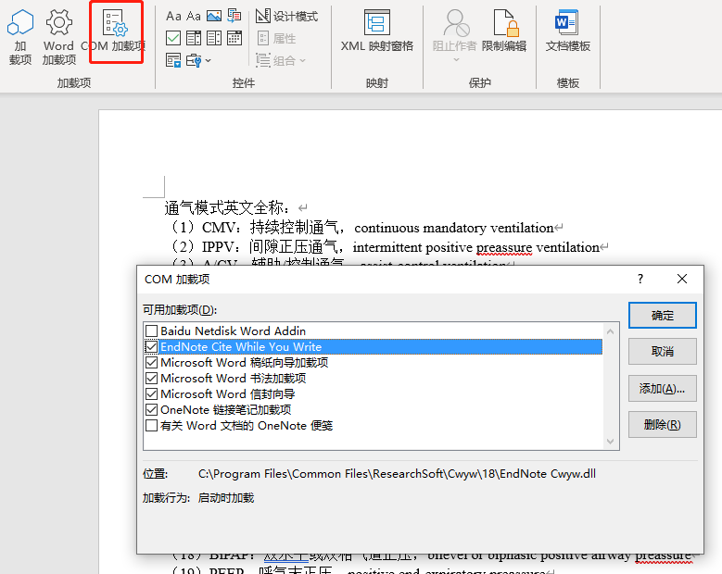Open 限制编辑 restrict editing
The width and height of the screenshot is (722, 574).
[x=504, y=31]
